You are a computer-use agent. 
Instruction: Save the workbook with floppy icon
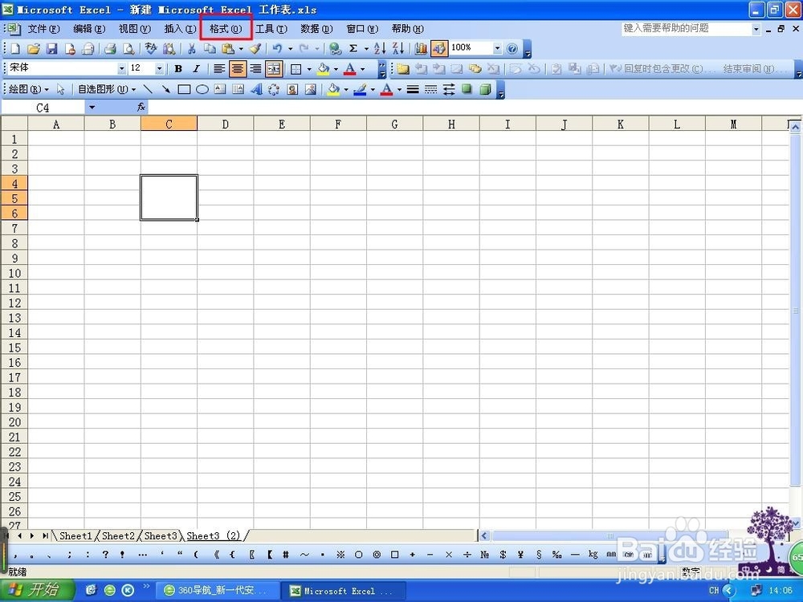coord(51,49)
